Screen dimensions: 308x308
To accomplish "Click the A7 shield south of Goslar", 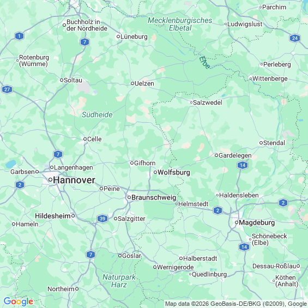I will pos(90,255).
